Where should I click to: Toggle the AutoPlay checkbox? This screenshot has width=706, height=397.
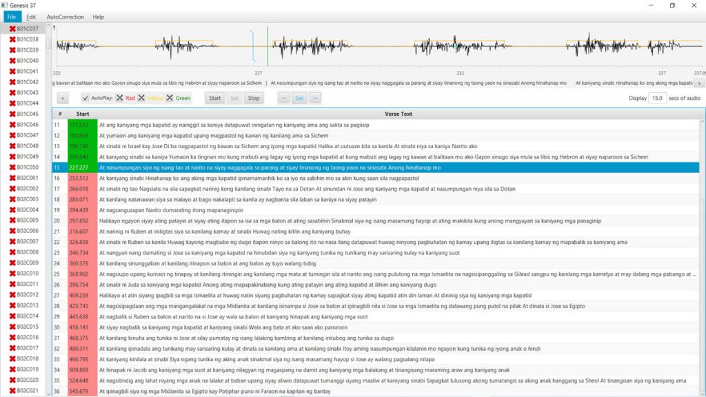(86, 98)
